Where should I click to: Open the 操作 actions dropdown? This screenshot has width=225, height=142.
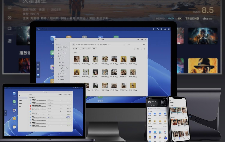tap(94, 49)
